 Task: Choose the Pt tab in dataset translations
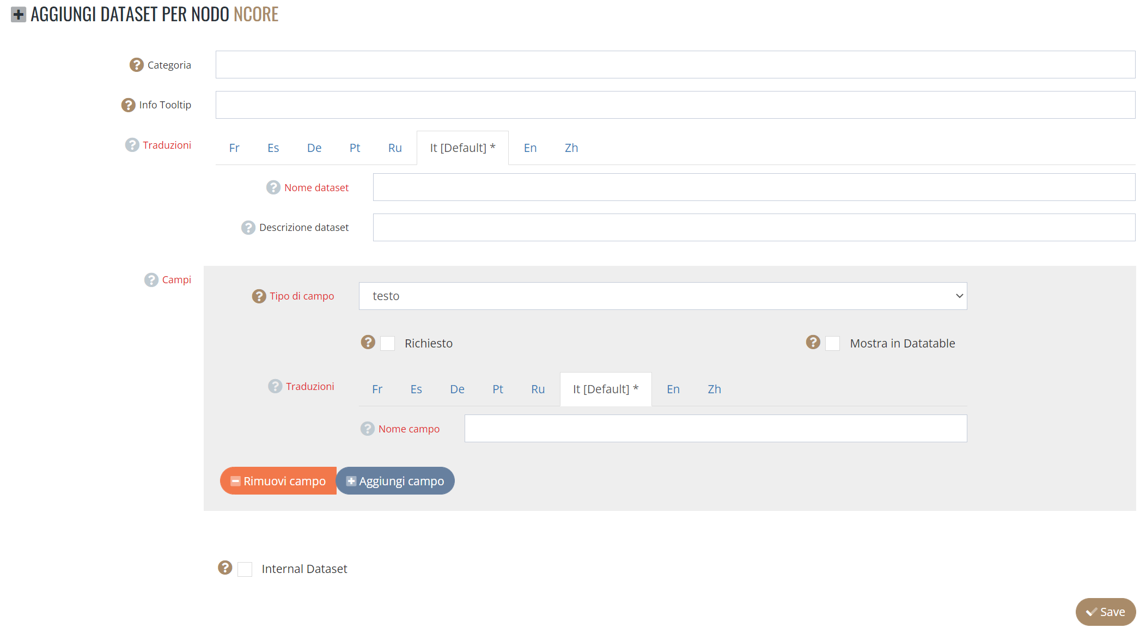coord(355,148)
